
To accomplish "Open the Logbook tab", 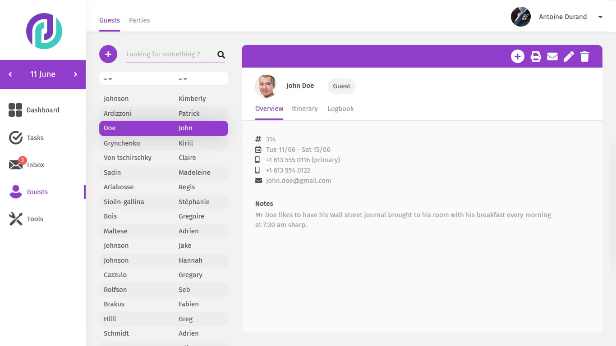I will (x=340, y=109).
